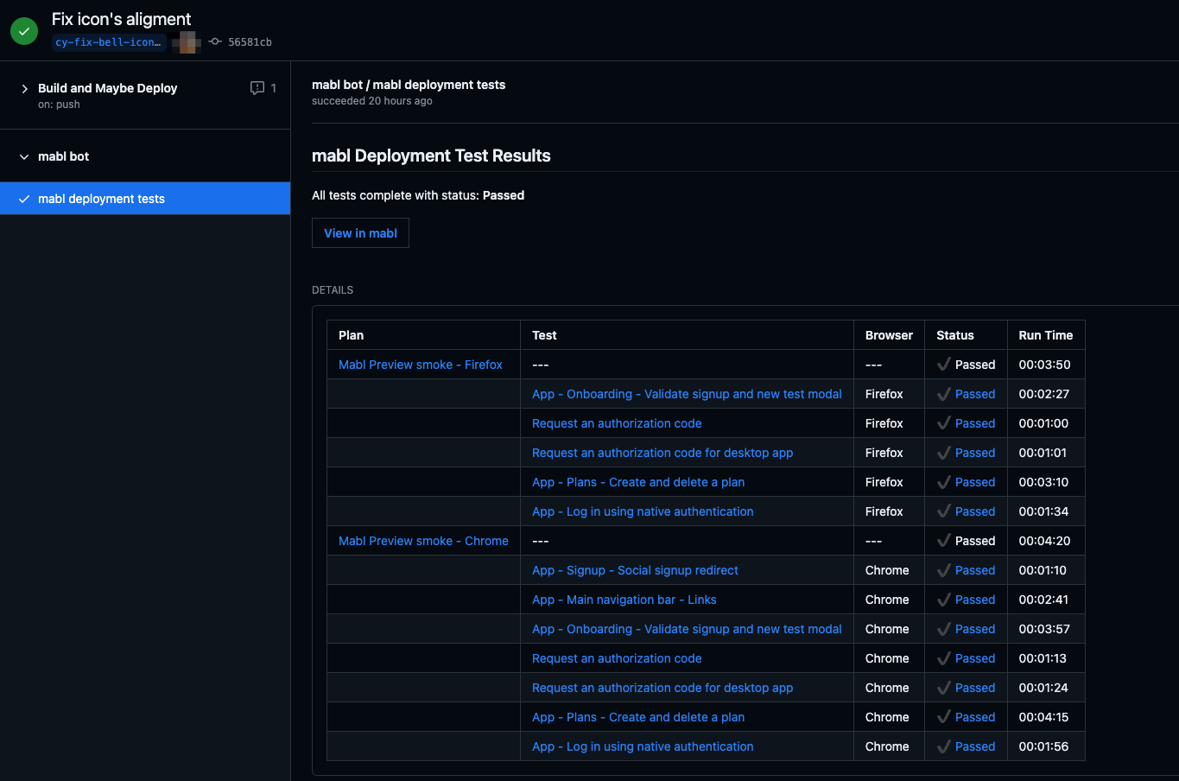1179x781 pixels.
Task: Click the Passed checkmark for Mabl Preview smoke - Firefox
Action: tap(942, 364)
